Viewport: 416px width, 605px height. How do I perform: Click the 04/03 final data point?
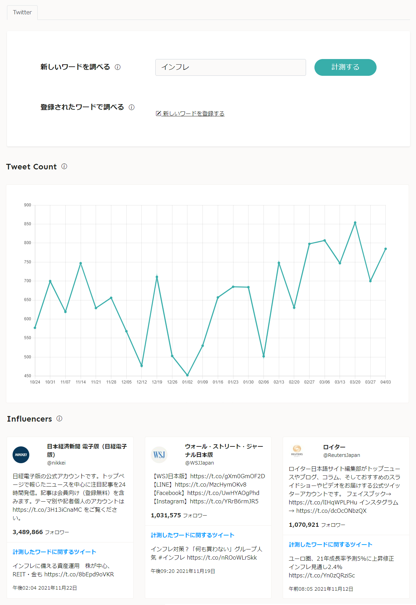(x=386, y=249)
